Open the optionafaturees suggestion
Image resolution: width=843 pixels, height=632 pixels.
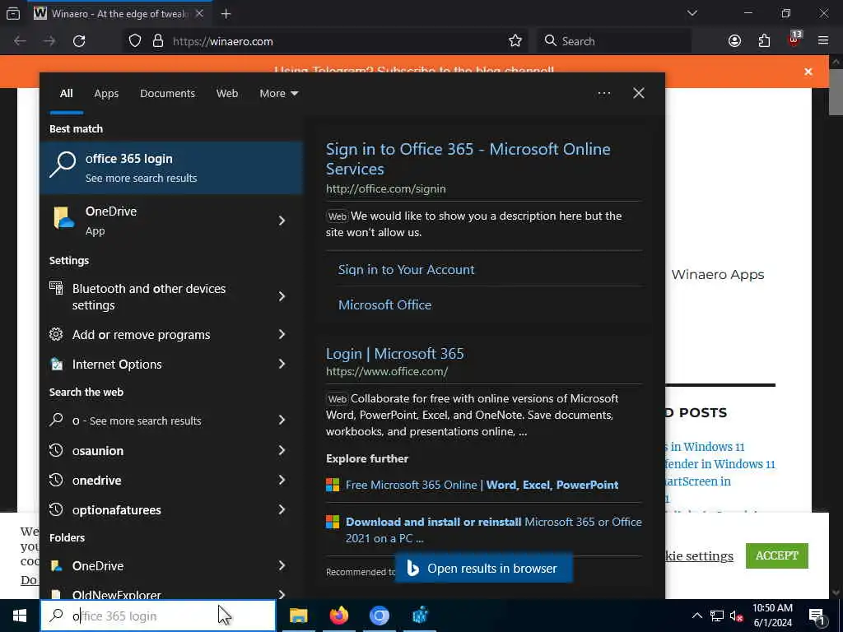click(x=117, y=509)
